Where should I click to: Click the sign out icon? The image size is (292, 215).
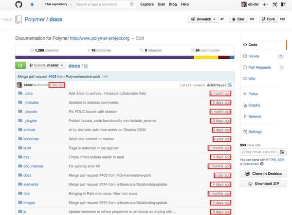[x=283, y=4]
